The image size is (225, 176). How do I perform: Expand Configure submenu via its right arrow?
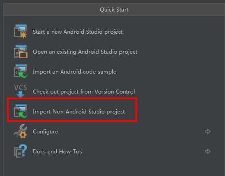tap(208, 131)
